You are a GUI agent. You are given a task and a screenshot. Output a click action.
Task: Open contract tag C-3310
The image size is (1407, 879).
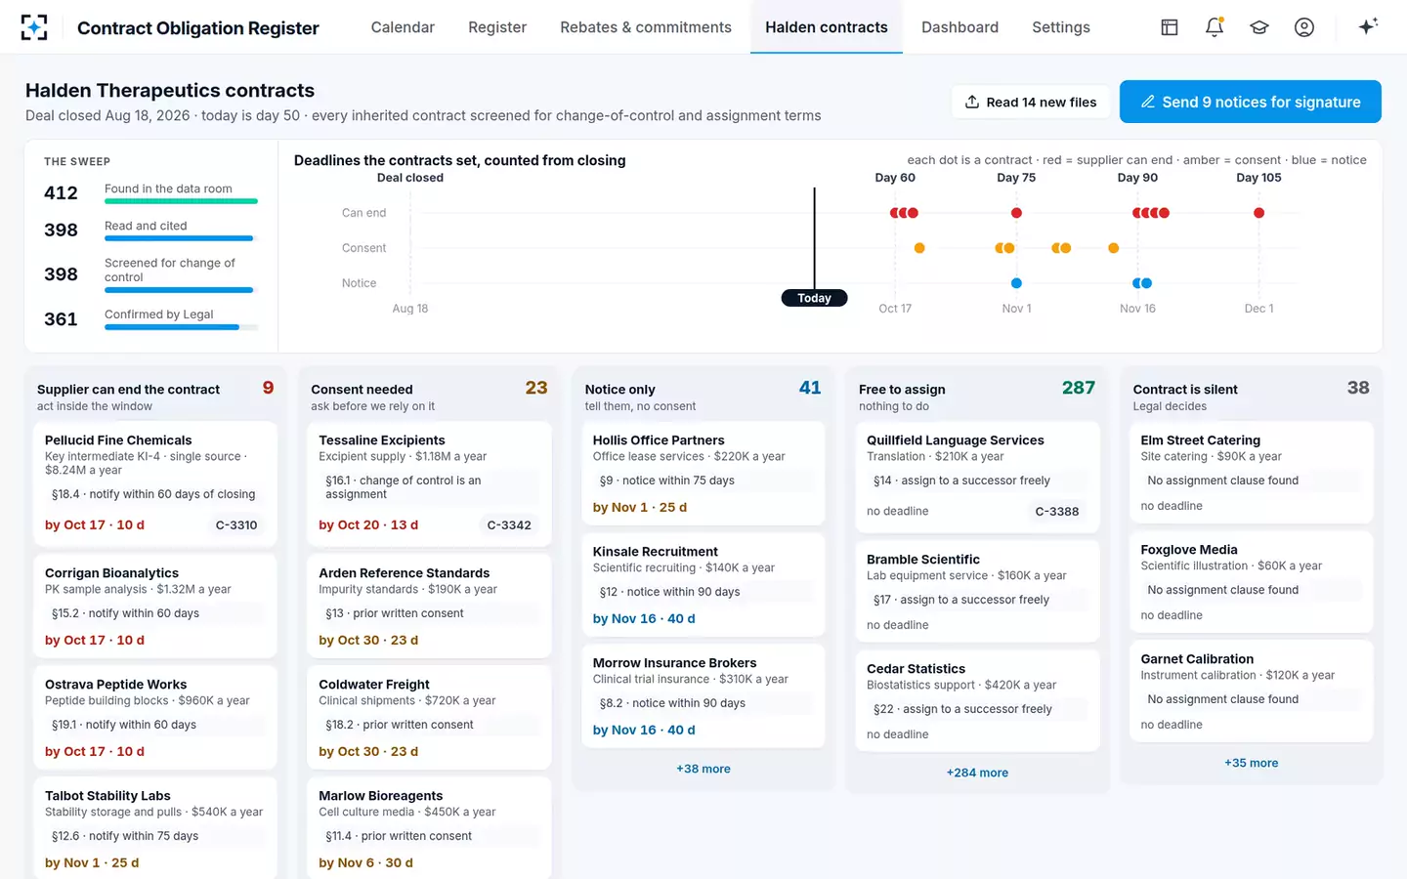tap(236, 524)
